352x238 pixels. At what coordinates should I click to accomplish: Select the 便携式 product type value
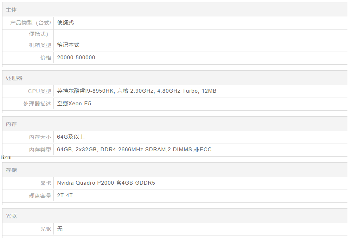click(65, 22)
